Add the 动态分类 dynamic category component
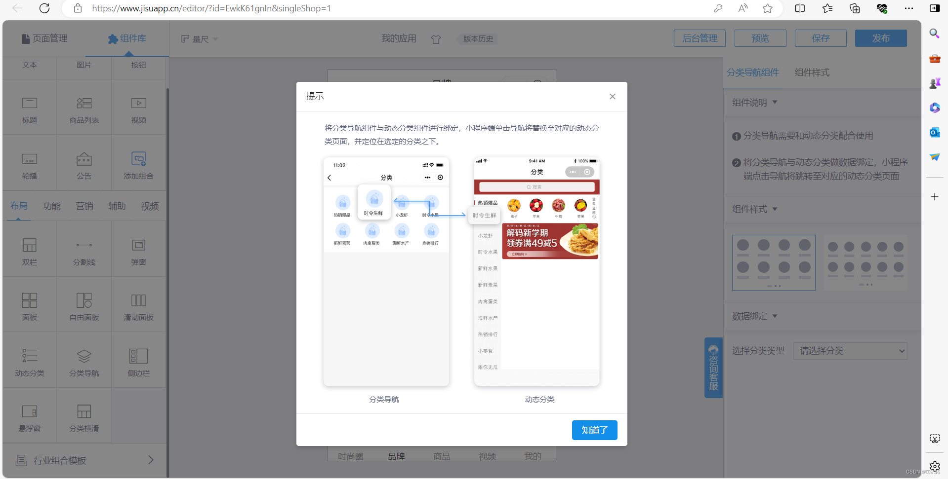This screenshot has width=948, height=479. click(29, 360)
